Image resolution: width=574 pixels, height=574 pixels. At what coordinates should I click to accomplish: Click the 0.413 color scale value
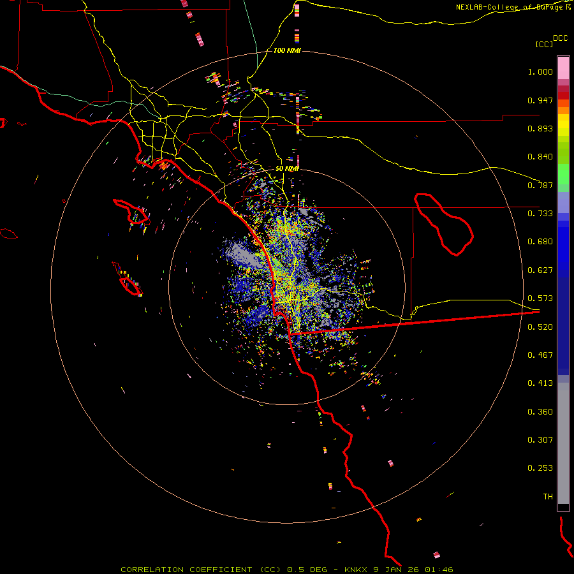(540, 383)
